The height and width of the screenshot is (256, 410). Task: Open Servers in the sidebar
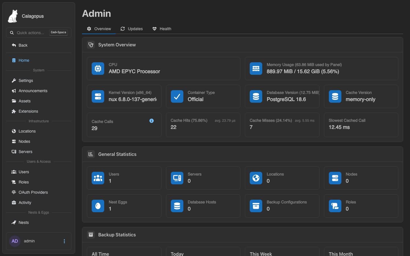39,152
